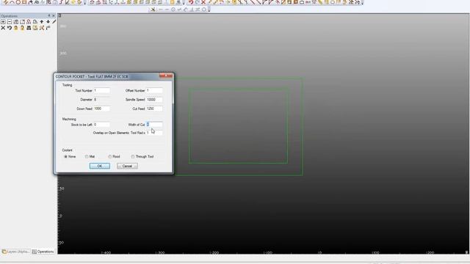Click the red undo arrow in the top toolbar

[191, 2]
